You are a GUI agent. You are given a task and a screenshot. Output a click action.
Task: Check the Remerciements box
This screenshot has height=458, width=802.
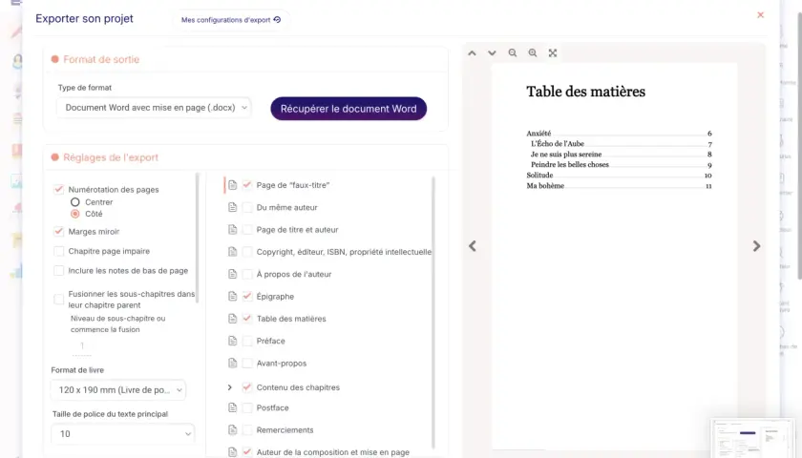pyautogui.click(x=247, y=430)
